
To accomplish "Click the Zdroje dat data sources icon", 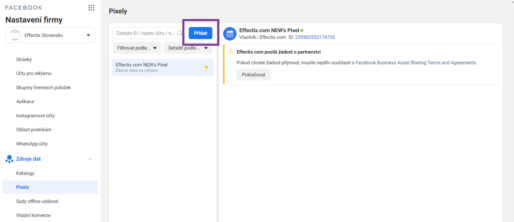I will (9, 159).
